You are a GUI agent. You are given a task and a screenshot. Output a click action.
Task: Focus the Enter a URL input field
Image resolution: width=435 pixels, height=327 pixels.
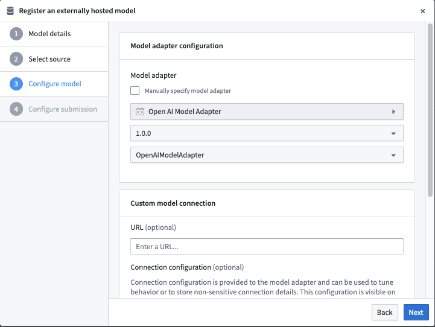click(267, 246)
